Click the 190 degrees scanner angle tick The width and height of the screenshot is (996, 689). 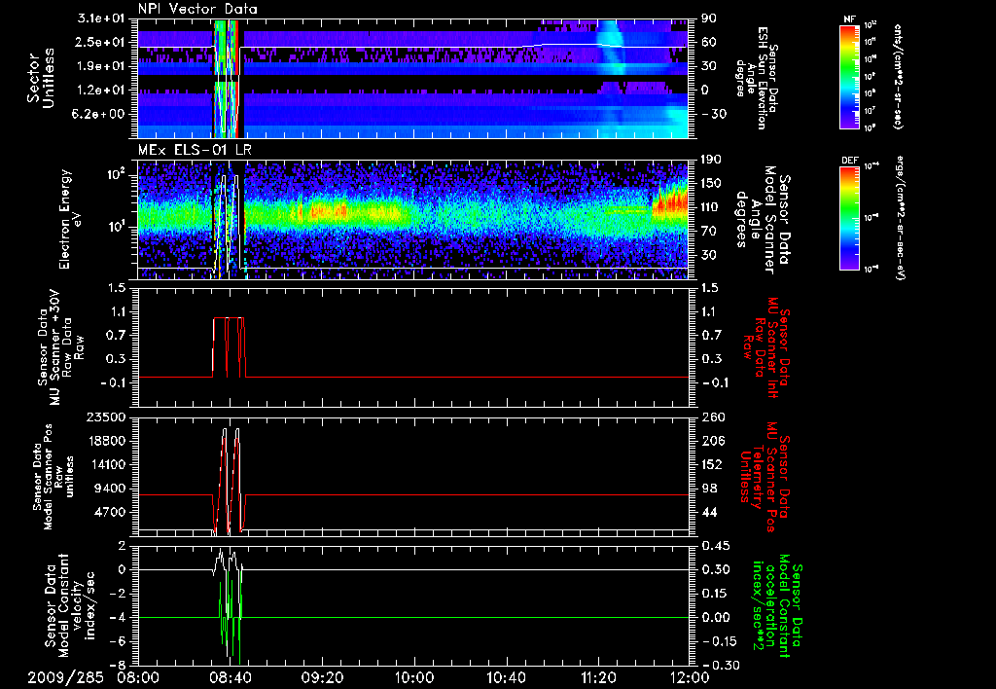(710, 160)
